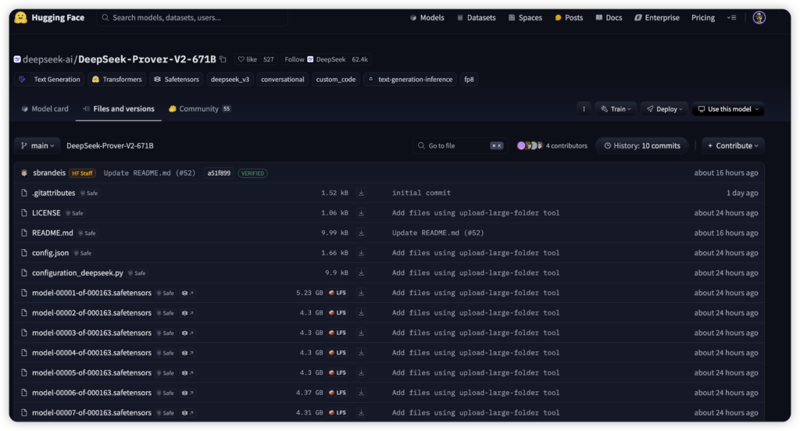Switch to the Model card tab
Viewport: 800px width, 431px height.
pos(45,109)
